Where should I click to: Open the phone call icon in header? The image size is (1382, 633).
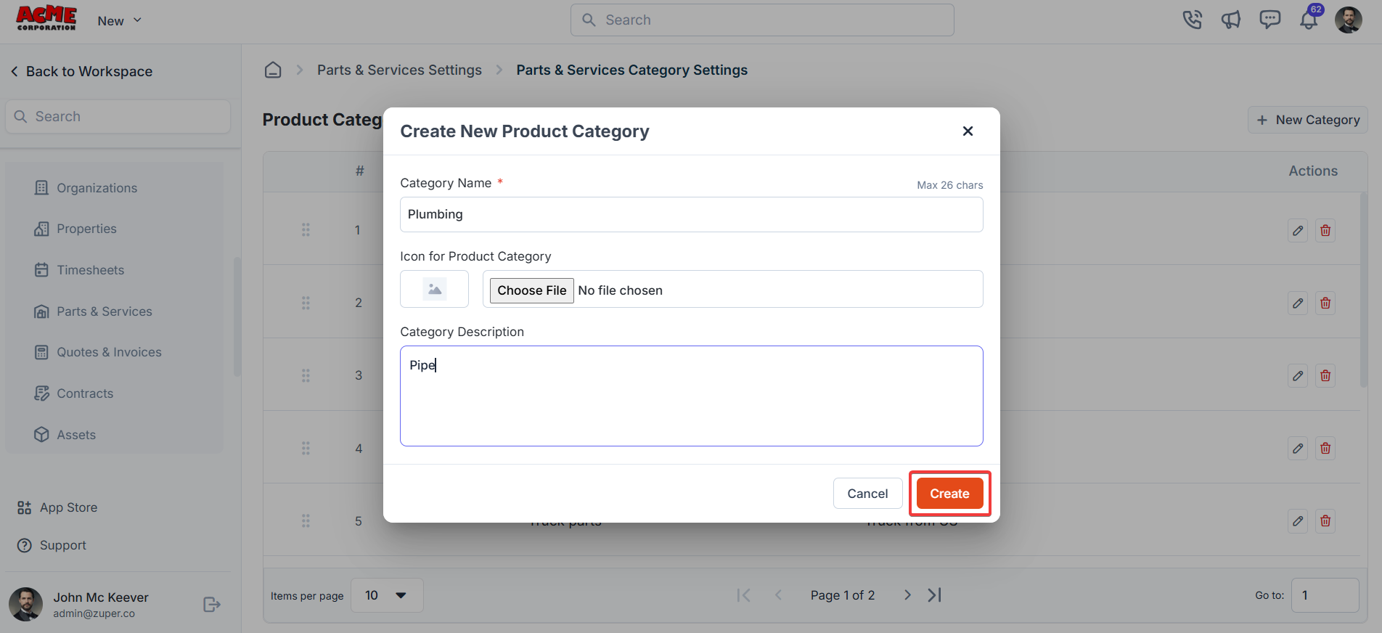[1192, 20]
